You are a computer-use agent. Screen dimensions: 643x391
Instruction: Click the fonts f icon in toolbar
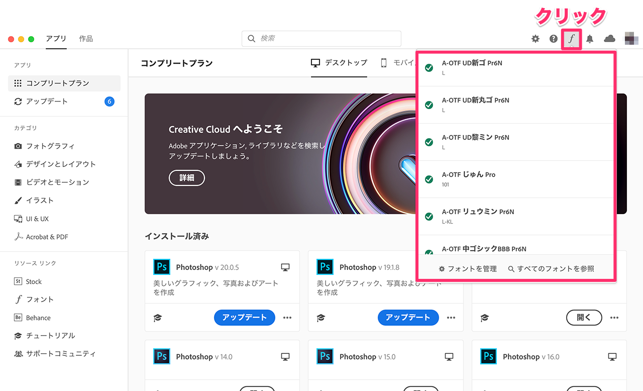571,39
